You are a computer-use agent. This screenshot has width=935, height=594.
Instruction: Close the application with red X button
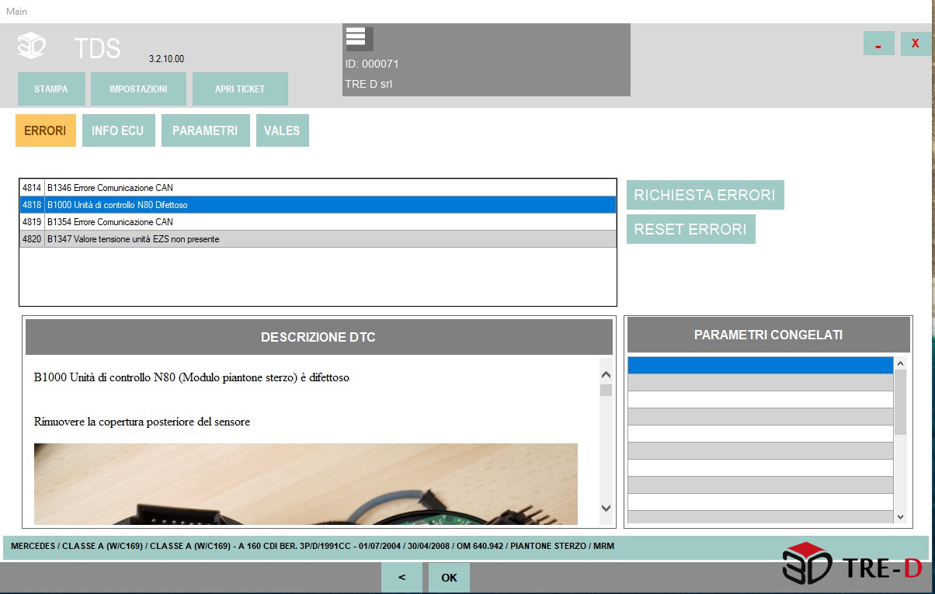coord(916,43)
